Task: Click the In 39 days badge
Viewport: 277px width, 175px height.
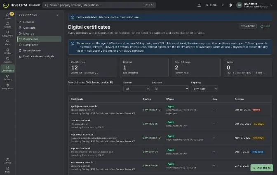Action: point(258,152)
